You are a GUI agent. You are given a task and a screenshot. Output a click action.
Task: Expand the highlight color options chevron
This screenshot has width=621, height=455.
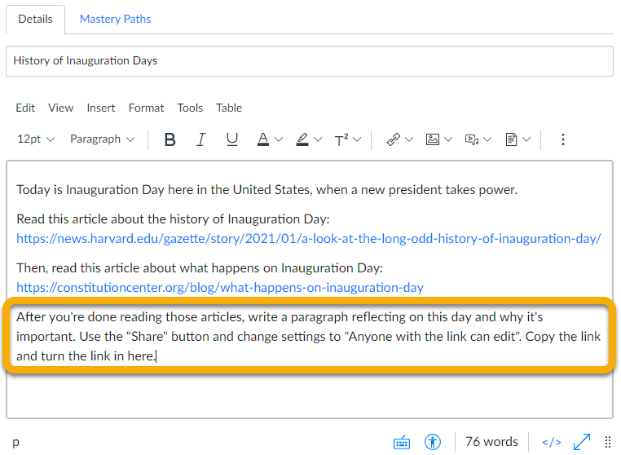(318, 139)
